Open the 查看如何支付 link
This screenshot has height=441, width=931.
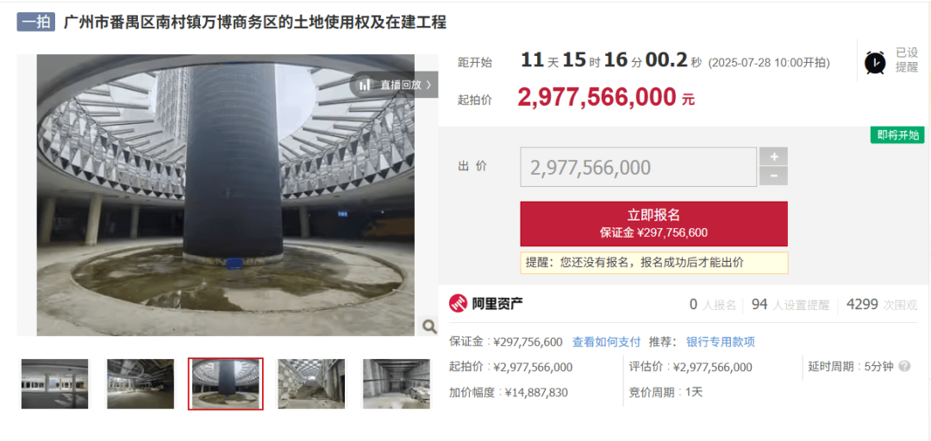pyautogui.click(x=606, y=342)
